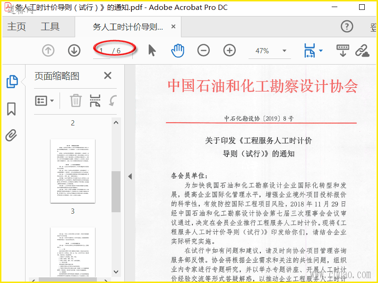Maximize the Acrobat window
The height and width of the screenshot is (283, 378).
tap(362, 7)
